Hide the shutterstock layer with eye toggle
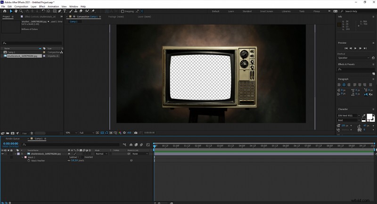The height and width of the screenshot is (204, 377). 3,154
